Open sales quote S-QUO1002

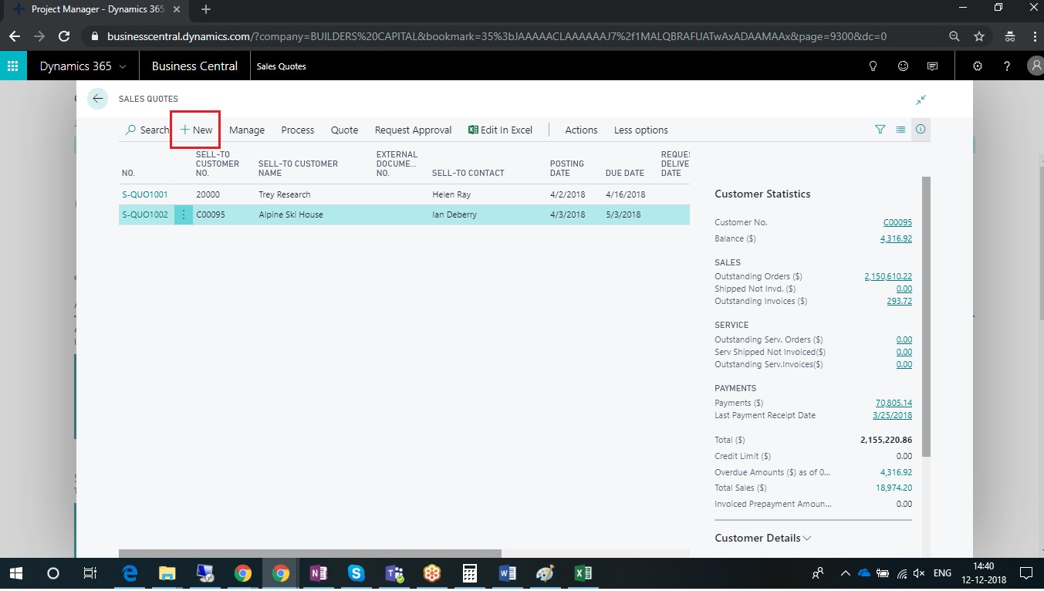coord(145,214)
